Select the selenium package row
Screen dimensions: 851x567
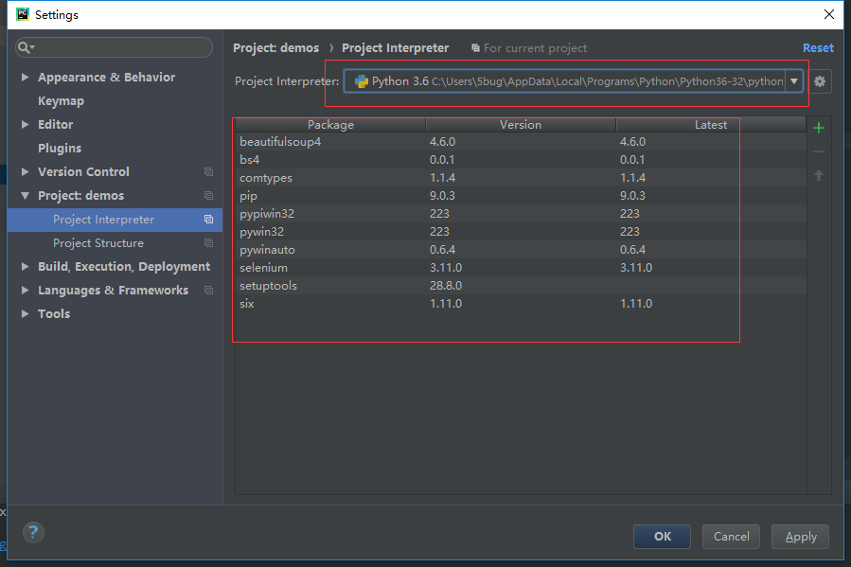(521, 268)
